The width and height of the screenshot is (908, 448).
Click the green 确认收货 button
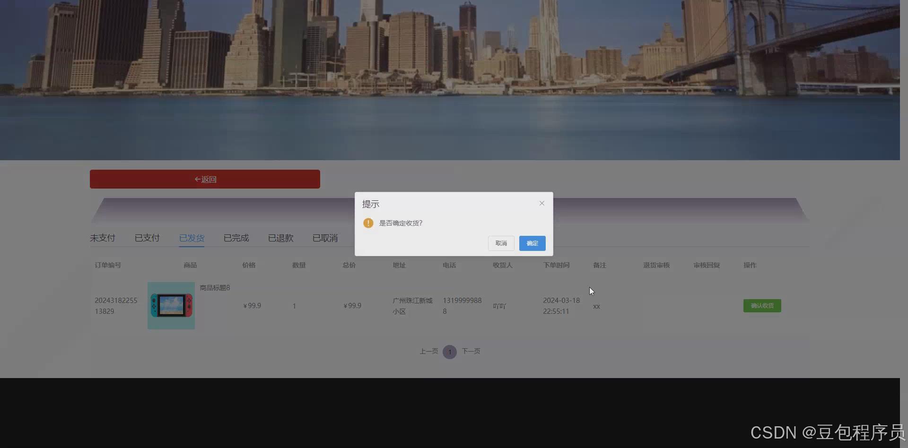tap(762, 306)
